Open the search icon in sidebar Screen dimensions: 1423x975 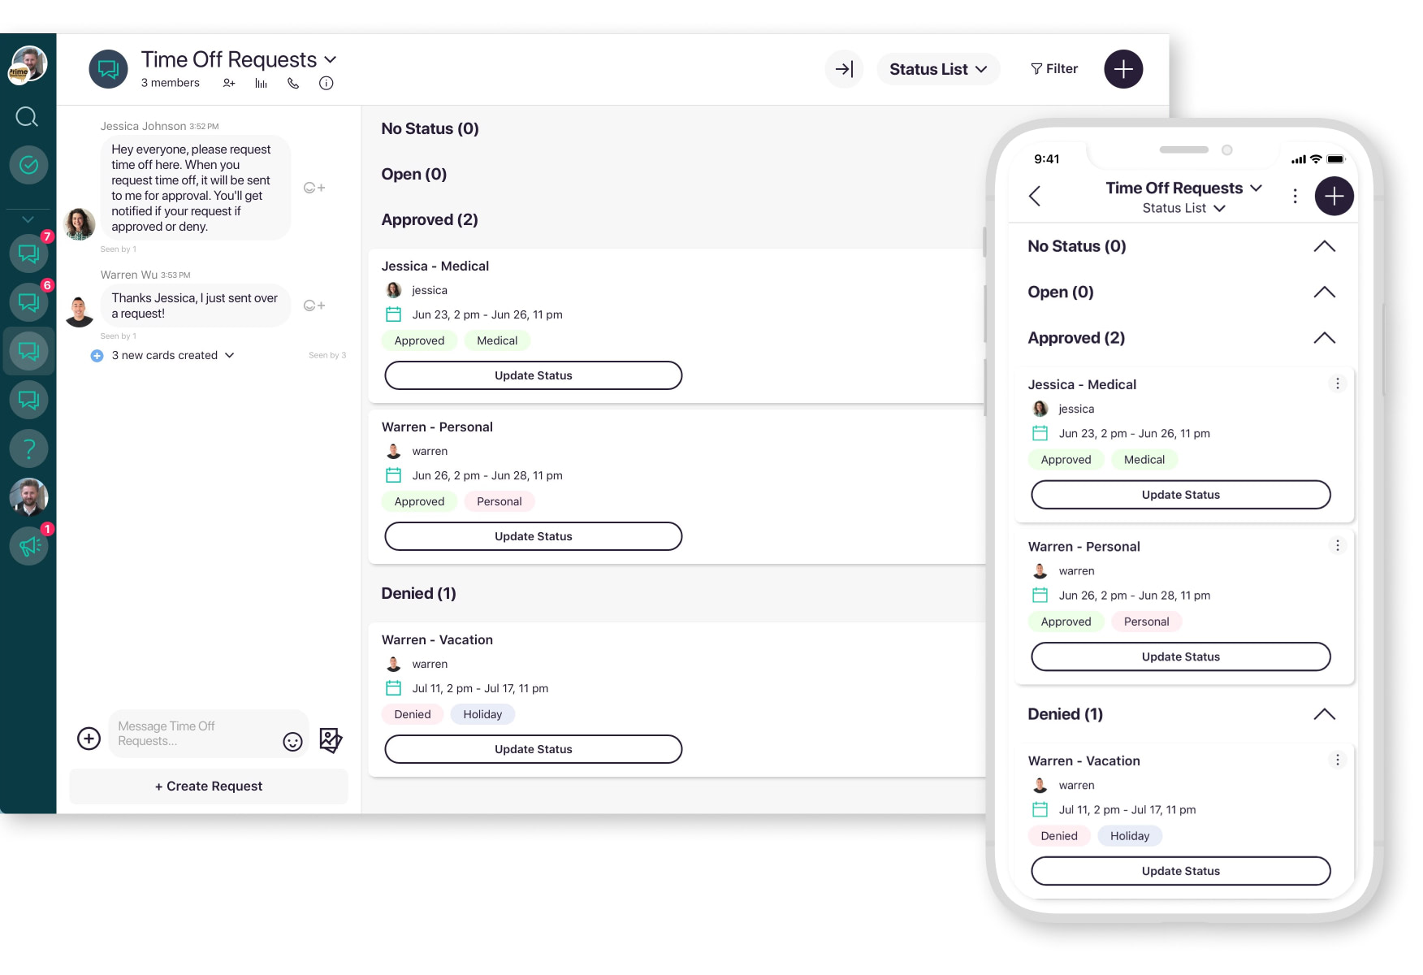(x=28, y=117)
